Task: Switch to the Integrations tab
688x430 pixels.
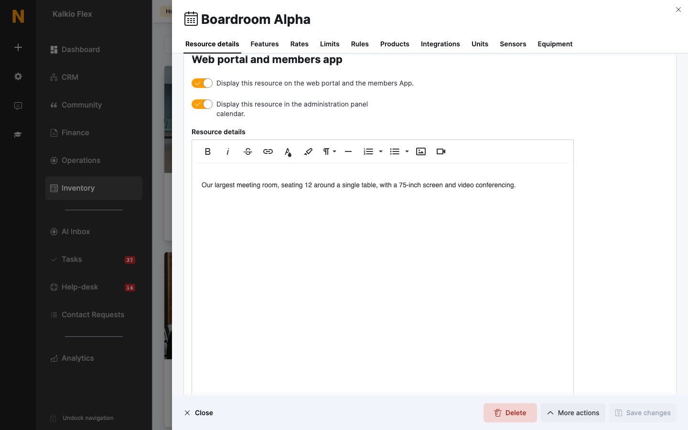Action: [x=441, y=44]
